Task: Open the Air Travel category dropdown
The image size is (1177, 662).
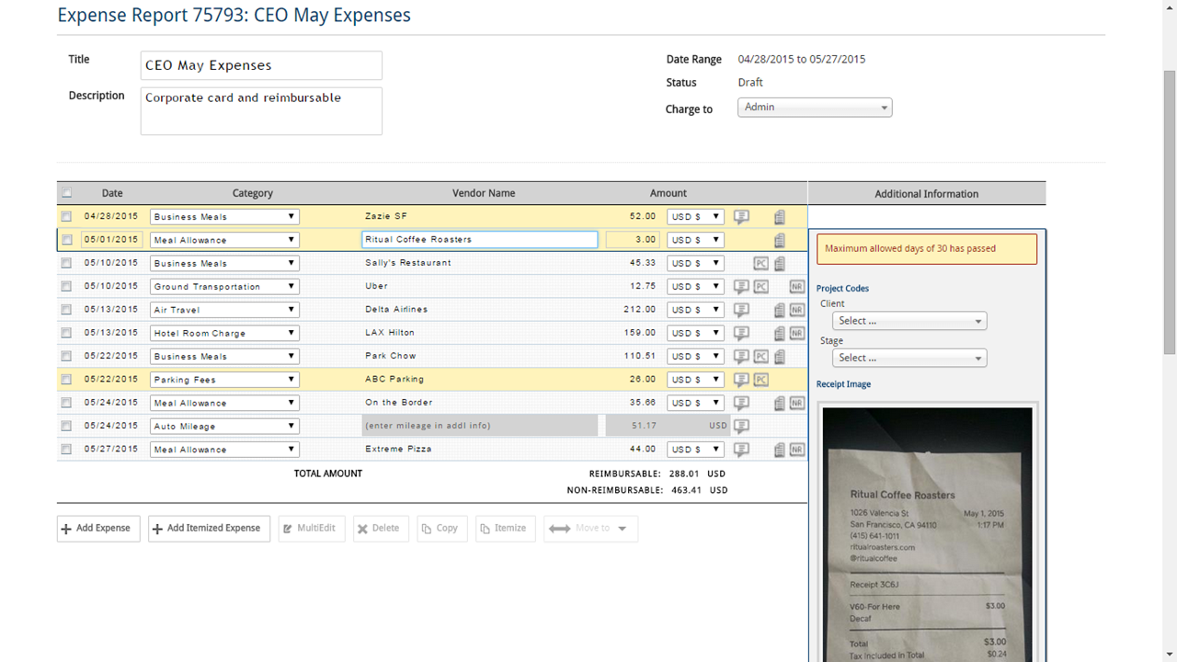Action: click(224, 310)
